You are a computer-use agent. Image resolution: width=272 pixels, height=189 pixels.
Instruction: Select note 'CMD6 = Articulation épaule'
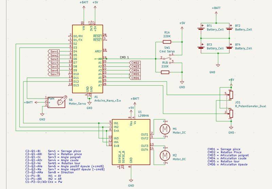coord(227,165)
